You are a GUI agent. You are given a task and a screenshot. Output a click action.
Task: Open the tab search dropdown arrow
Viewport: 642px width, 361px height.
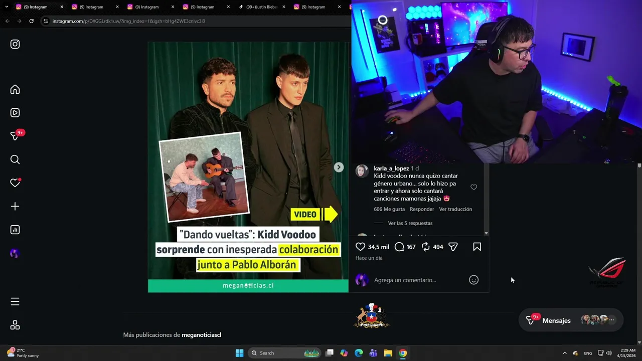point(7,7)
